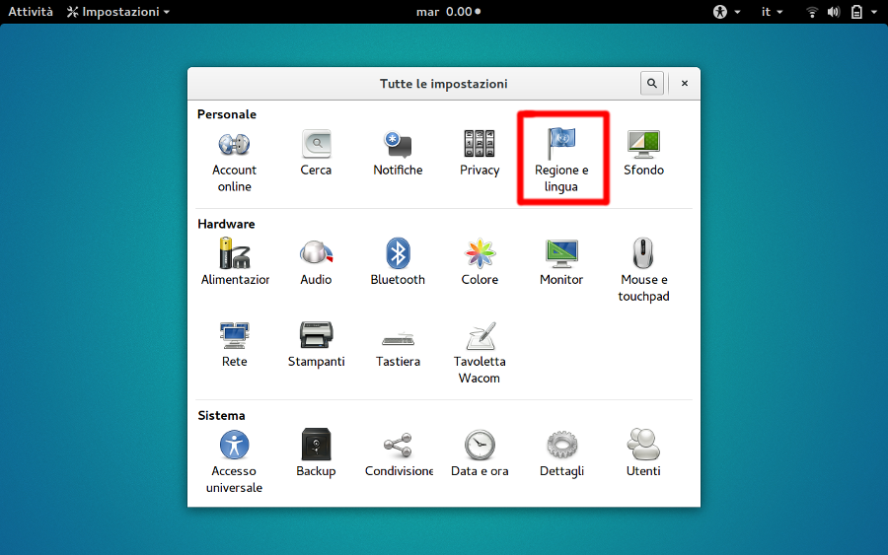Open the Mouse e touchpad settings
Screen dimensions: 888x555
click(x=643, y=268)
